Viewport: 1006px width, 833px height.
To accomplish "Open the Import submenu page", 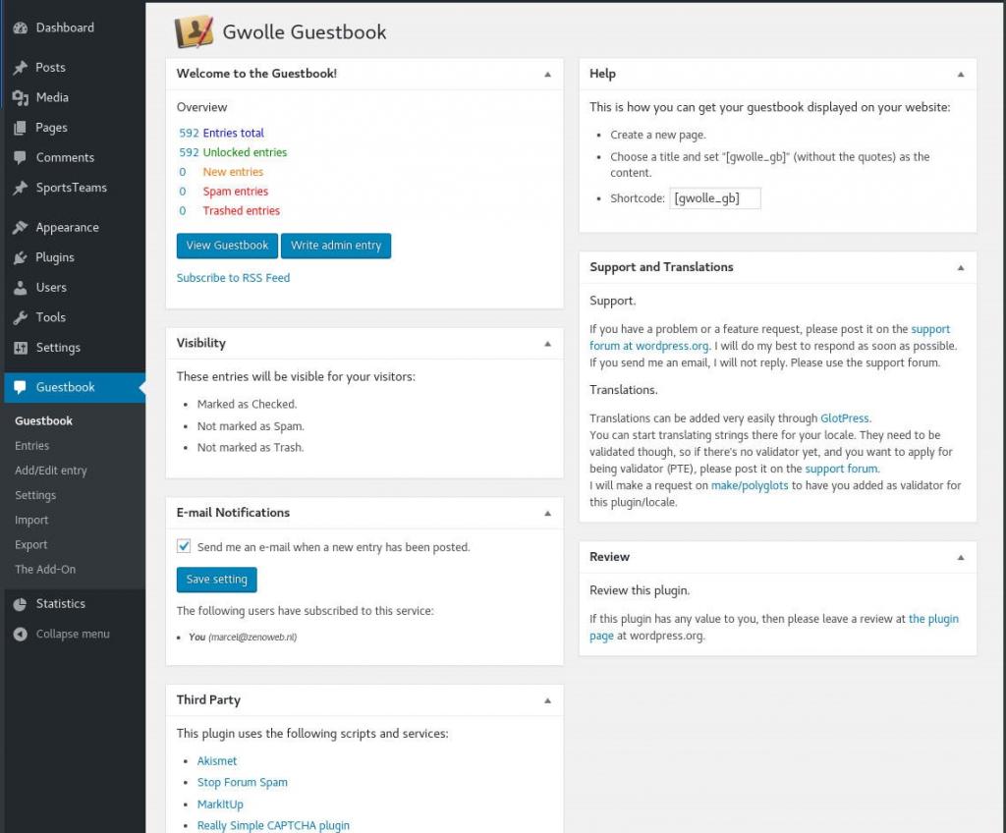I will (x=31, y=520).
